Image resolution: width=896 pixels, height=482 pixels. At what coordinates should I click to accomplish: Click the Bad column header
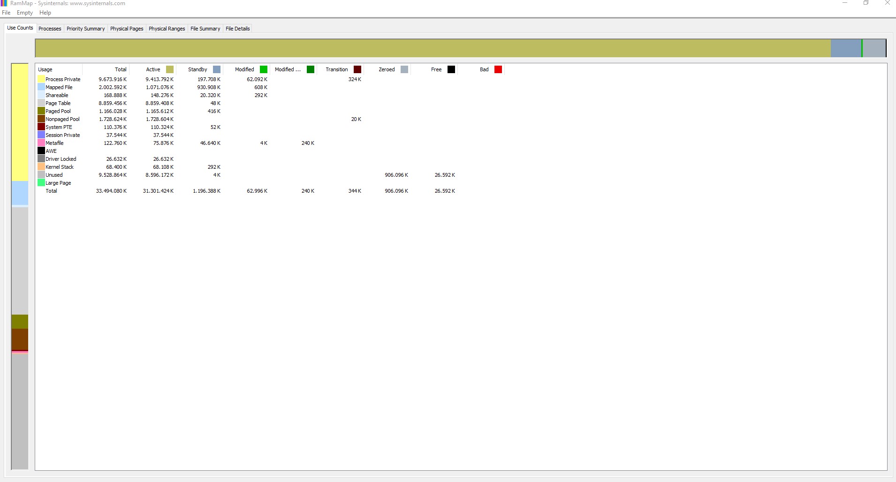point(481,69)
